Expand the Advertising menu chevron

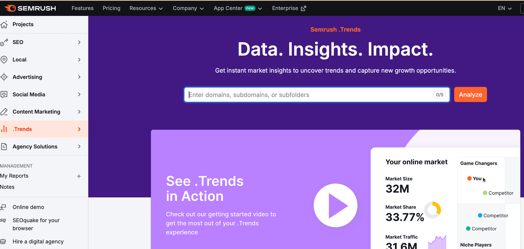pos(79,77)
